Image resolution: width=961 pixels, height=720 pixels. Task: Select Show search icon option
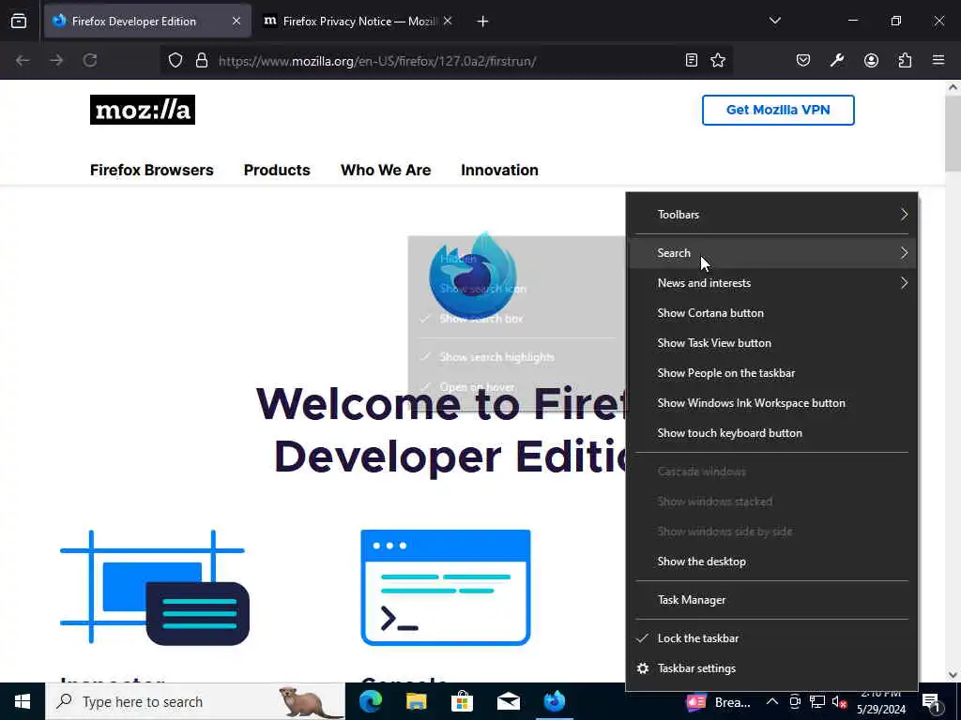coord(517,289)
